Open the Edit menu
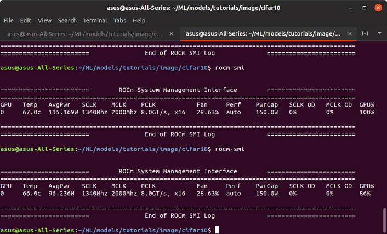This screenshot has height=234, width=387. coord(26,21)
